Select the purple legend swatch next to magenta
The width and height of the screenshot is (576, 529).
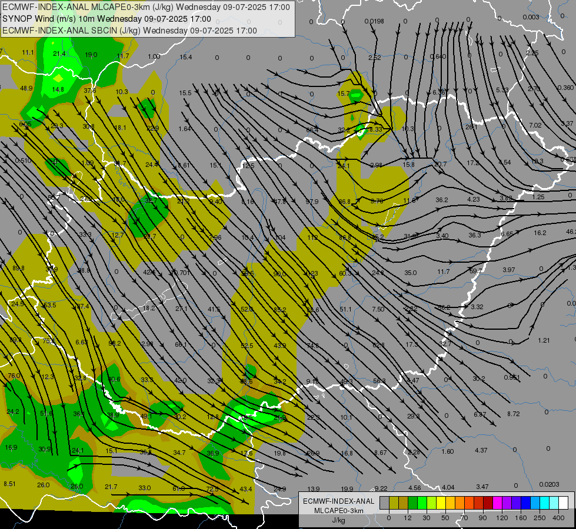click(x=507, y=503)
